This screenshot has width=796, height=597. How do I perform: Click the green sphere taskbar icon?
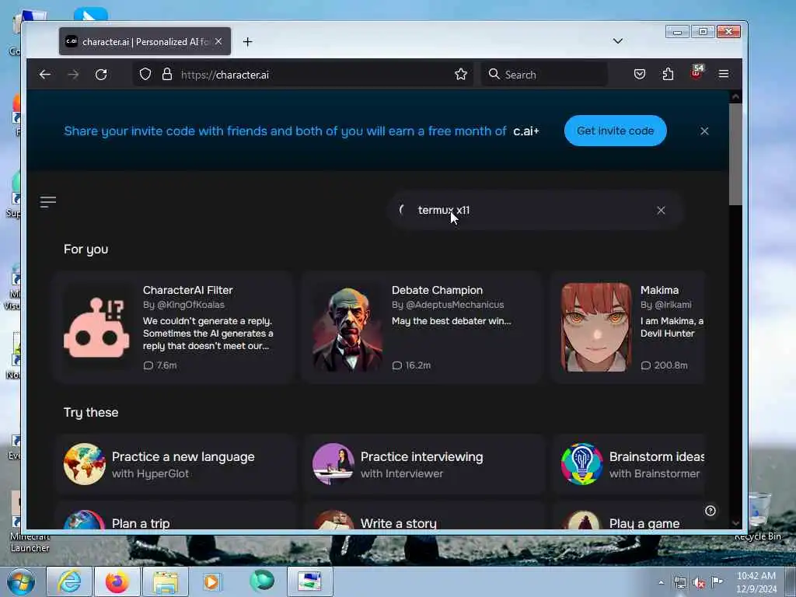pos(262,581)
